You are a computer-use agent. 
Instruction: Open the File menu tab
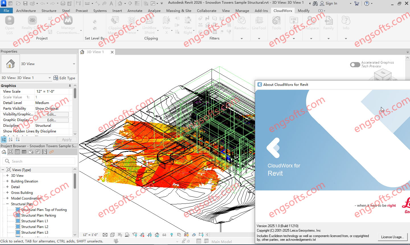6,11
